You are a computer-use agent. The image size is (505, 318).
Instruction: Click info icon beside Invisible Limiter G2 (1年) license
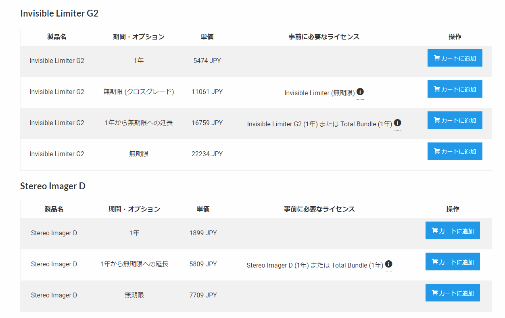(398, 123)
